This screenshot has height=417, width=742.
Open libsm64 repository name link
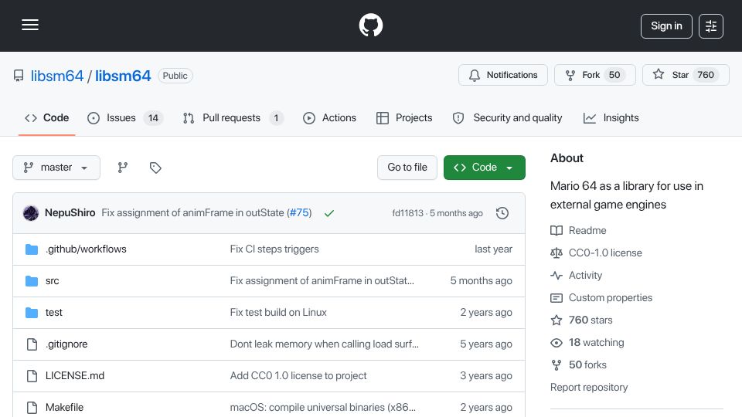pyautogui.click(x=123, y=76)
